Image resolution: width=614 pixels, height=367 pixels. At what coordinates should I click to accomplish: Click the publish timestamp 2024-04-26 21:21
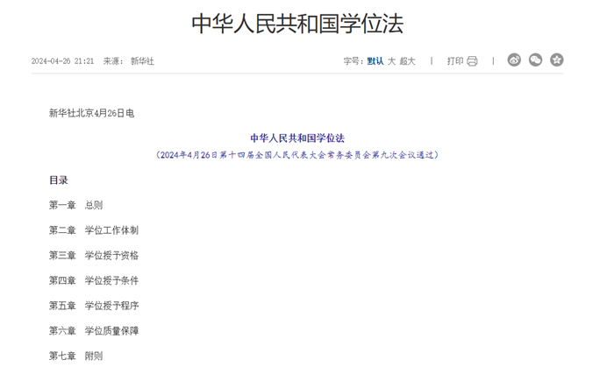pyautogui.click(x=62, y=61)
